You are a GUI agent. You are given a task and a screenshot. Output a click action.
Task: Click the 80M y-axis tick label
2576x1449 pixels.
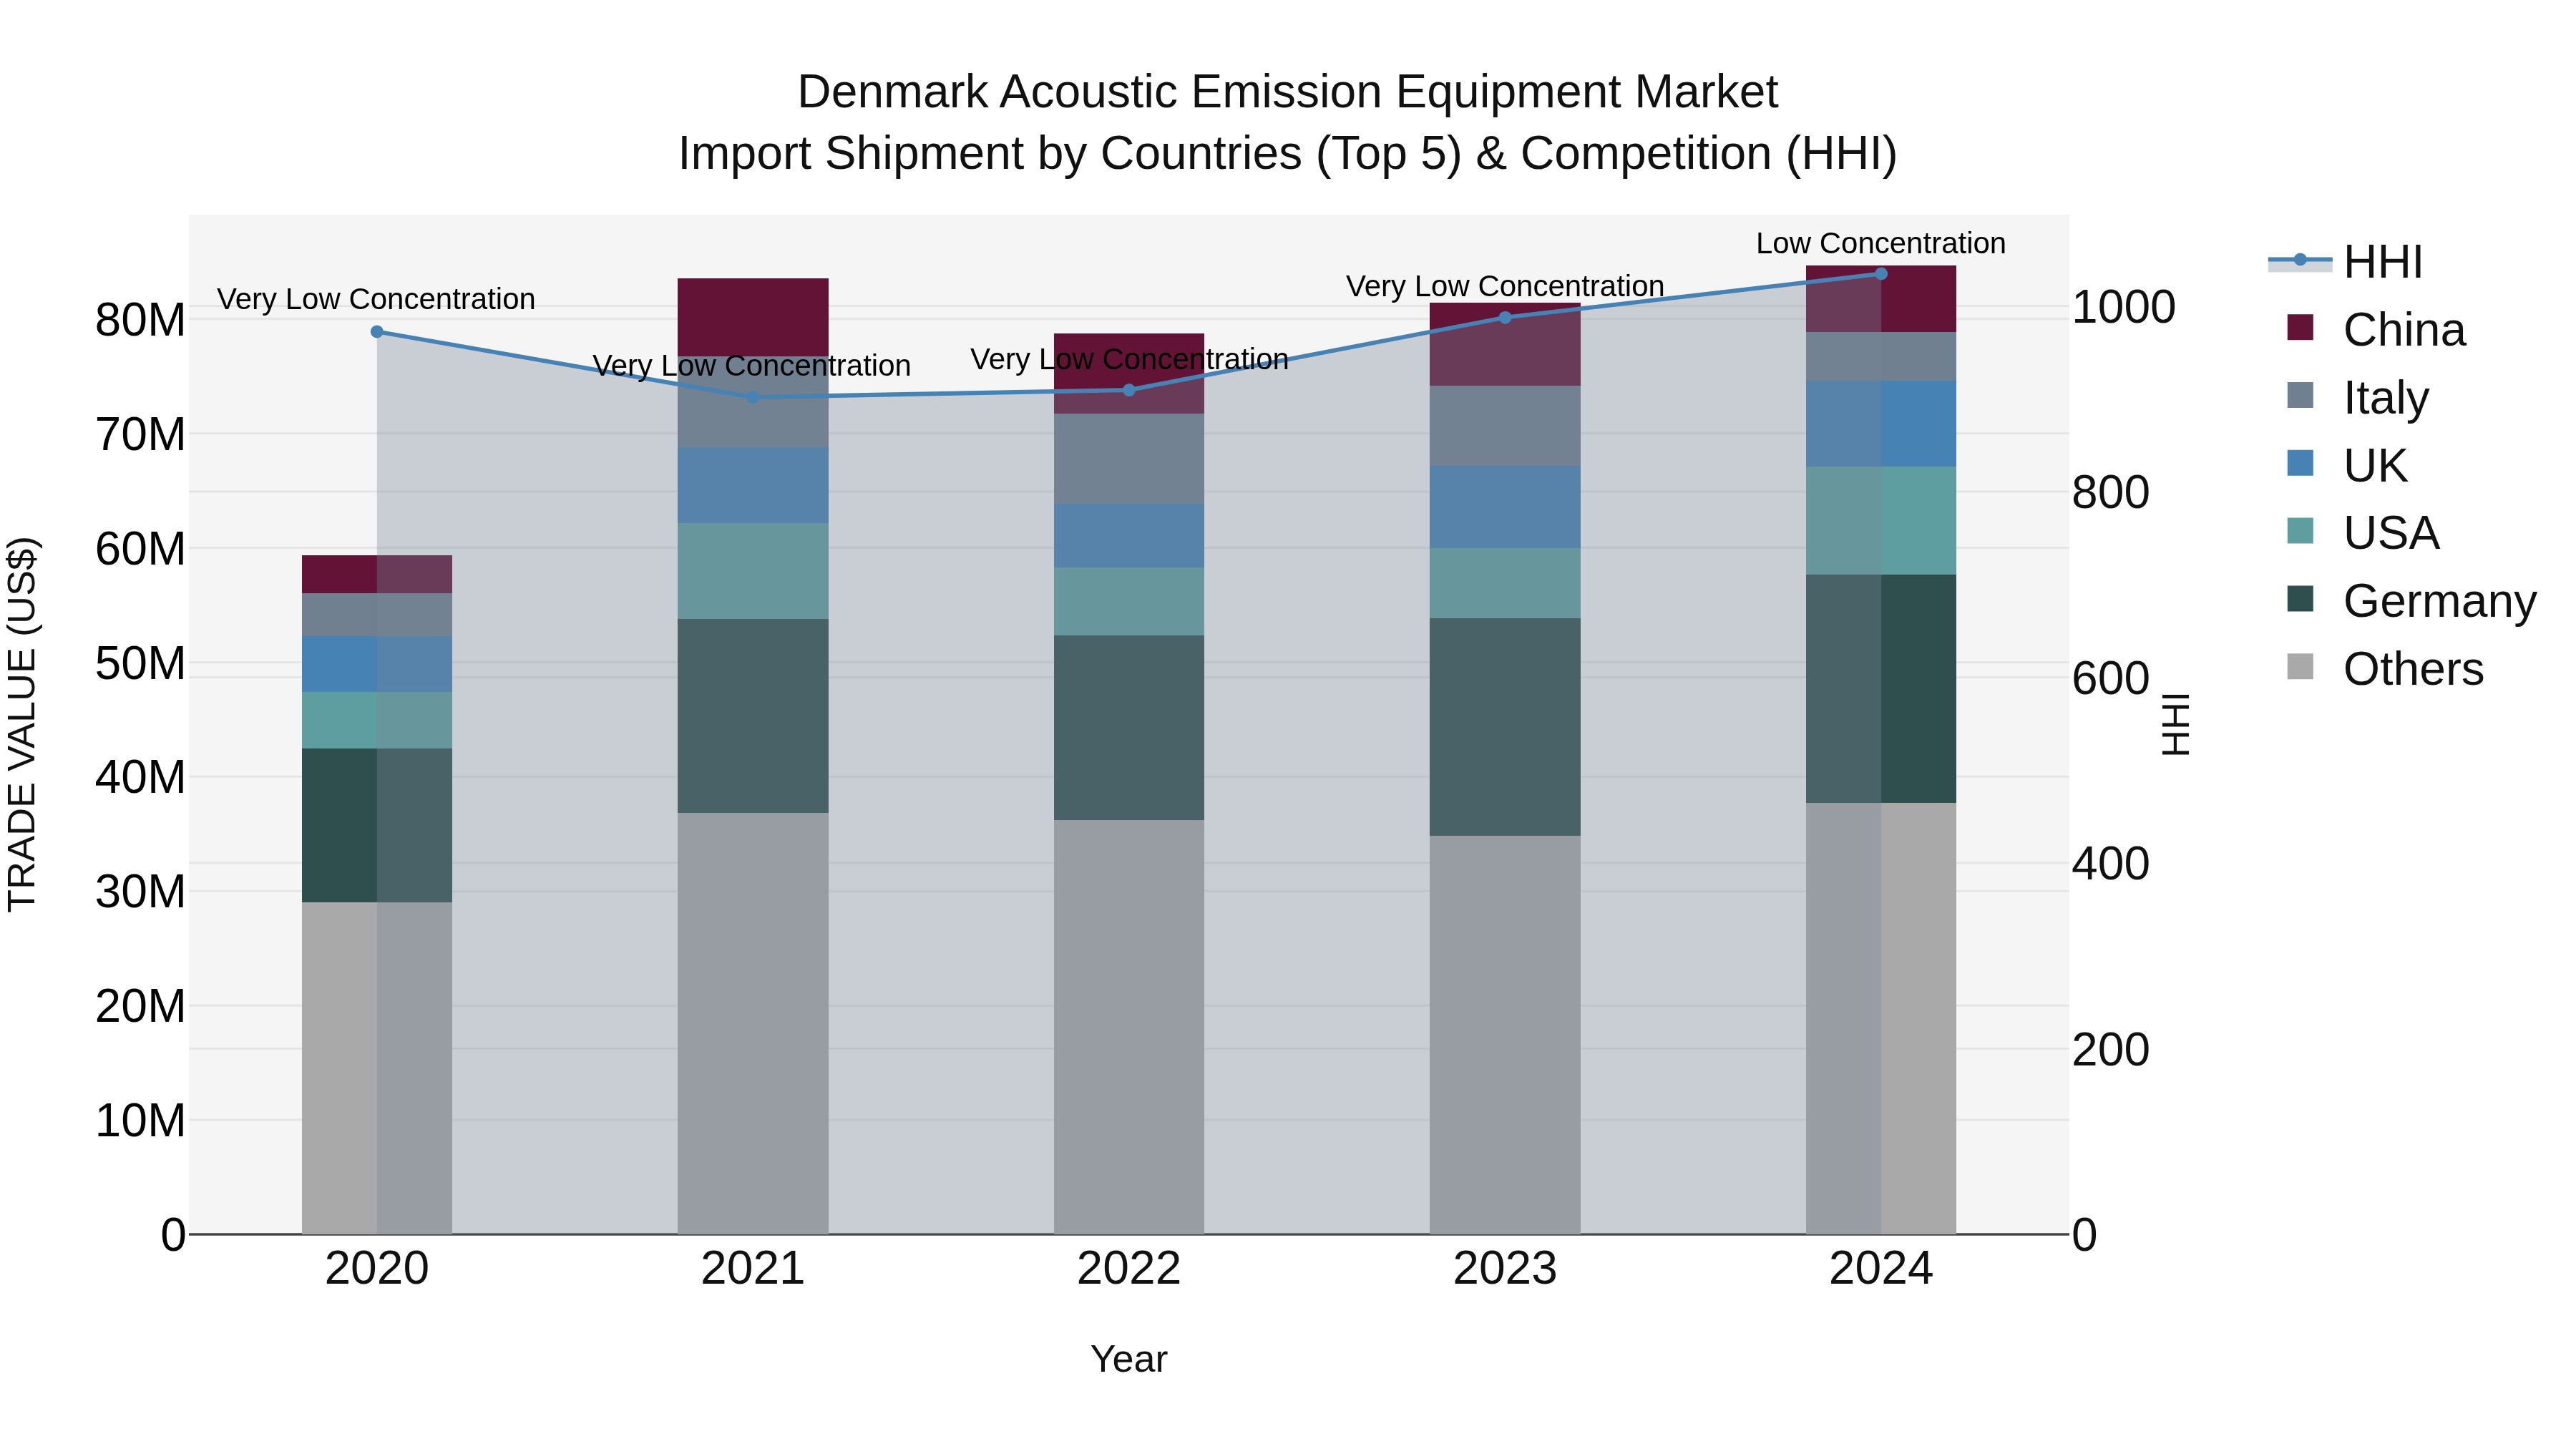click(x=140, y=321)
